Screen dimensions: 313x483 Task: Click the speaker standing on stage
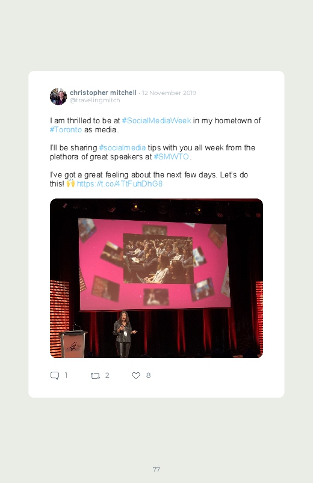[123, 334]
